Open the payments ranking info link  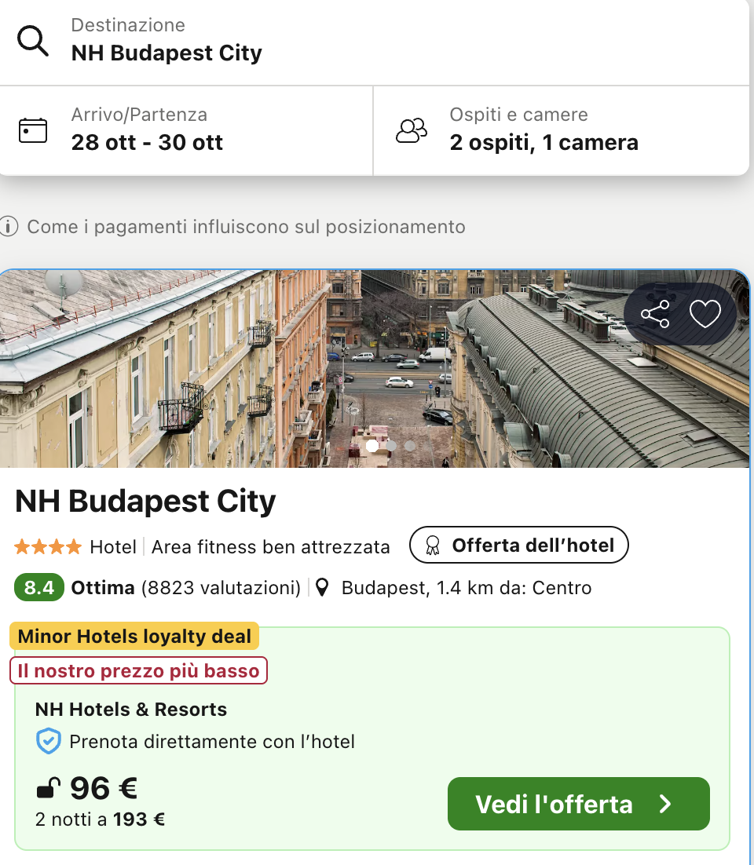point(246,228)
